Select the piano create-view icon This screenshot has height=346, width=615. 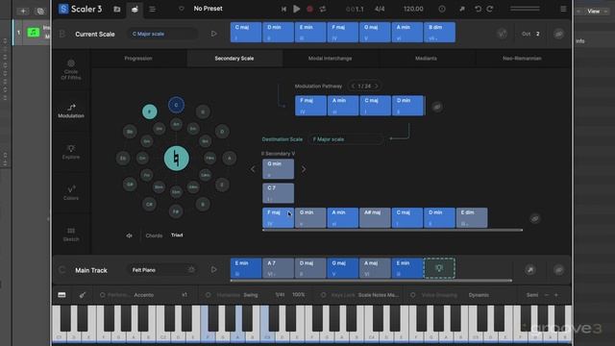coord(135,9)
